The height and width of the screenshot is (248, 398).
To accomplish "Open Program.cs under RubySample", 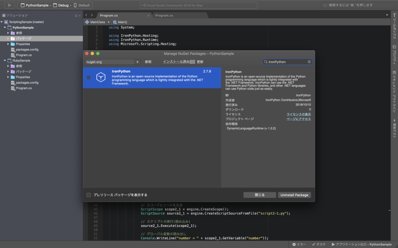I will point(23,88).
